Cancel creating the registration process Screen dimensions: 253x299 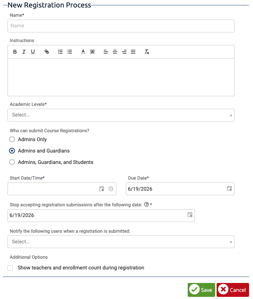[x=232, y=290]
